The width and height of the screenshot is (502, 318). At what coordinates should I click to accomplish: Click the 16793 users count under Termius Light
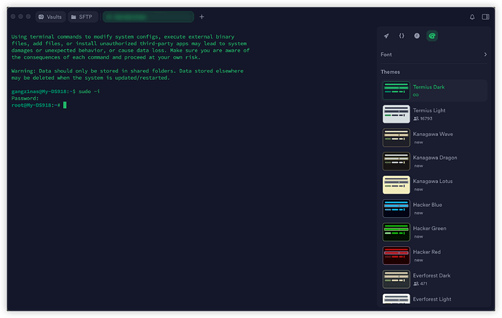[426, 118]
